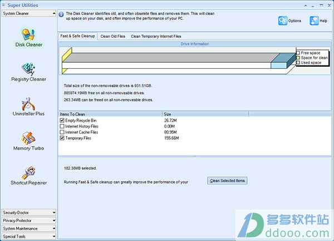The image size is (334, 241).
Task: Click the Registry Cleaner label
Action: click(29, 79)
